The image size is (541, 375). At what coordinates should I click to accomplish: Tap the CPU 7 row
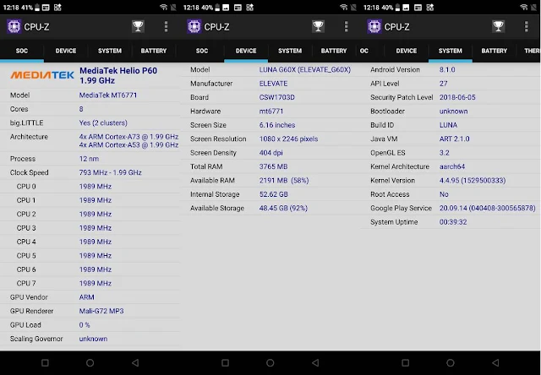pos(90,283)
